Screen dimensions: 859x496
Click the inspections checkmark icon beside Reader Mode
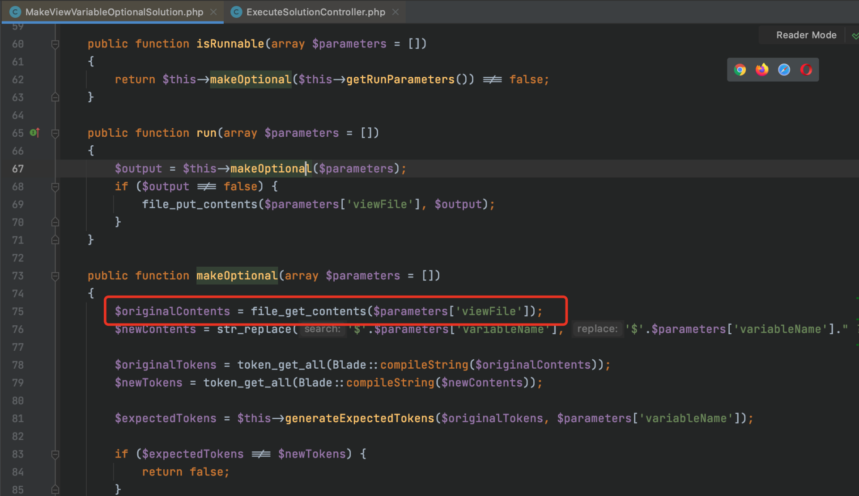[855, 35]
